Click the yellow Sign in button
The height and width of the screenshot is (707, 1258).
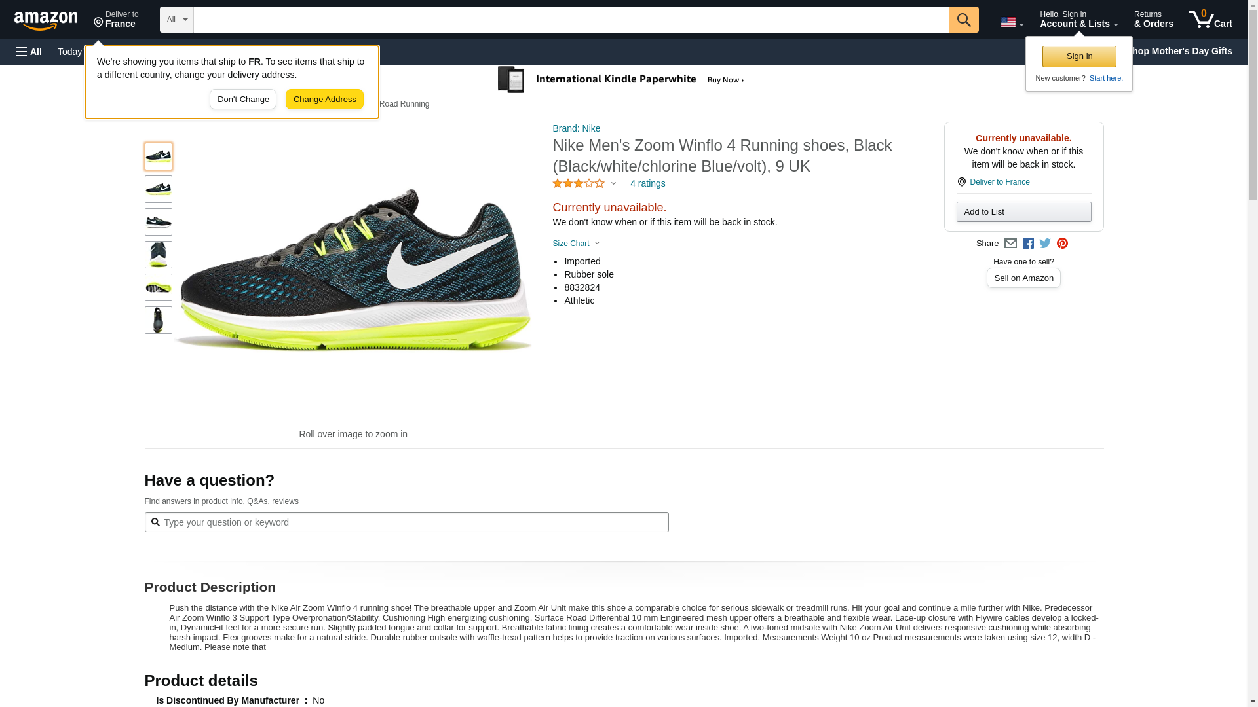point(1079,56)
